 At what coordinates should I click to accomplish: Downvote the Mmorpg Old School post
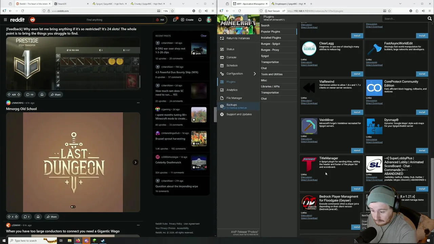(16, 217)
